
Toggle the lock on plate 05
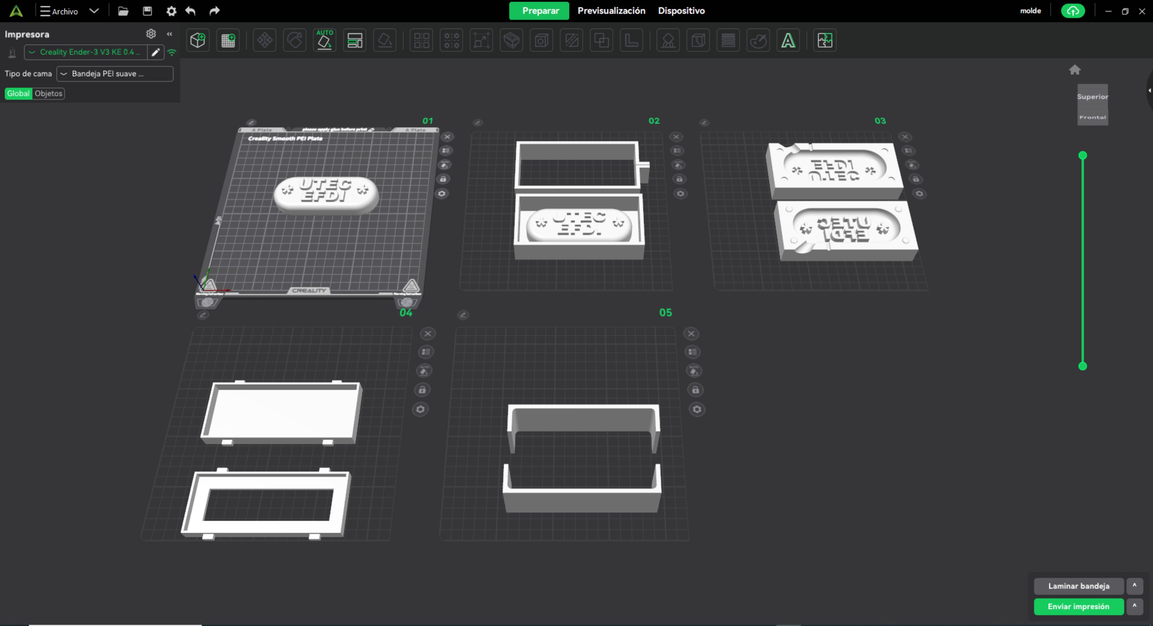(695, 390)
